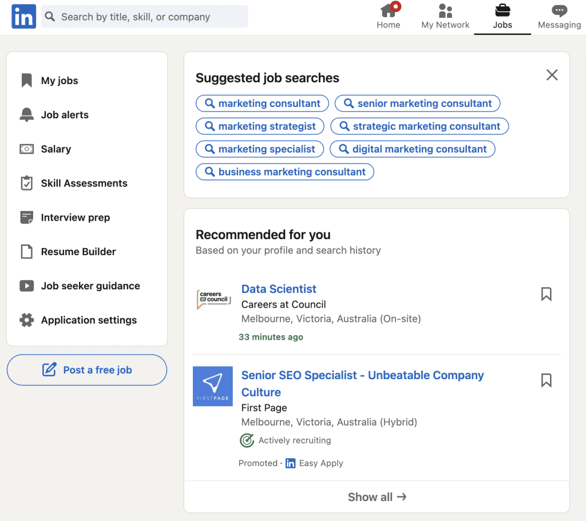Click the Careers at Council company name
Viewport: 586px width, 521px height.
[284, 304]
